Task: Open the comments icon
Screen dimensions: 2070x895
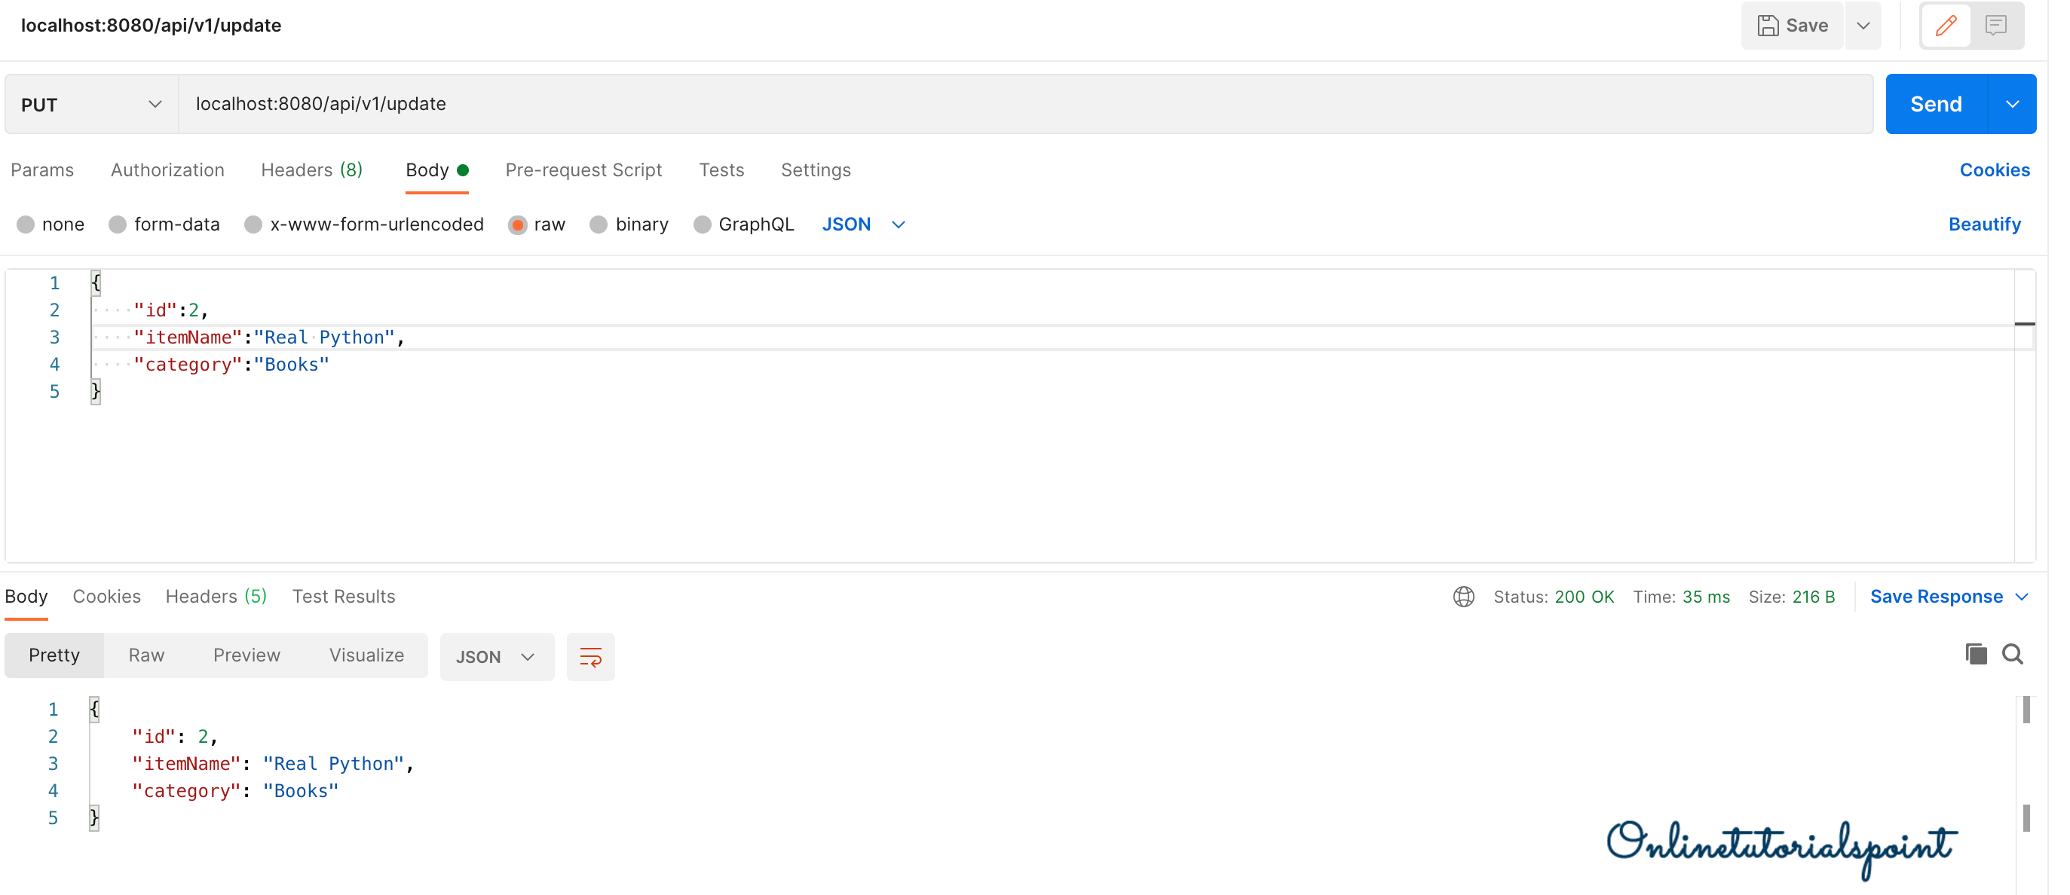Action: click(1995, 26)
